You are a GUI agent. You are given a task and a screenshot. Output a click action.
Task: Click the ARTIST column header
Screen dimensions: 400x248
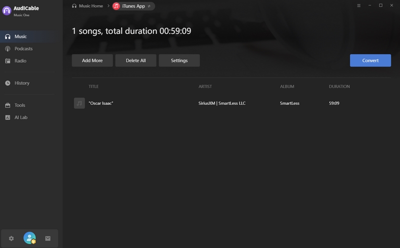click(x=205, y=86)
